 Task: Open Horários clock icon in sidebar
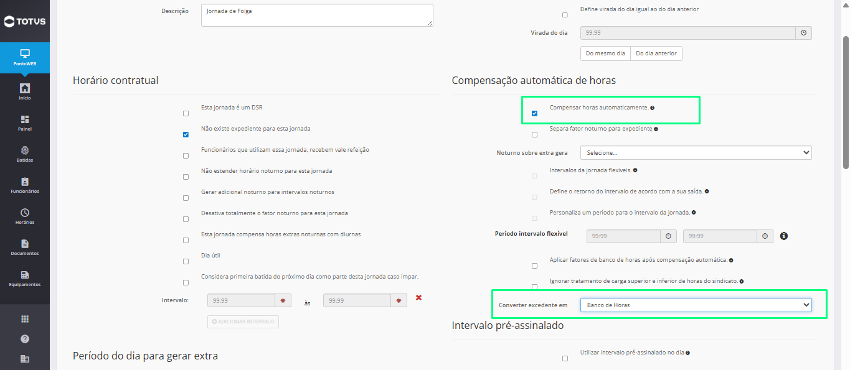[25, 212]
